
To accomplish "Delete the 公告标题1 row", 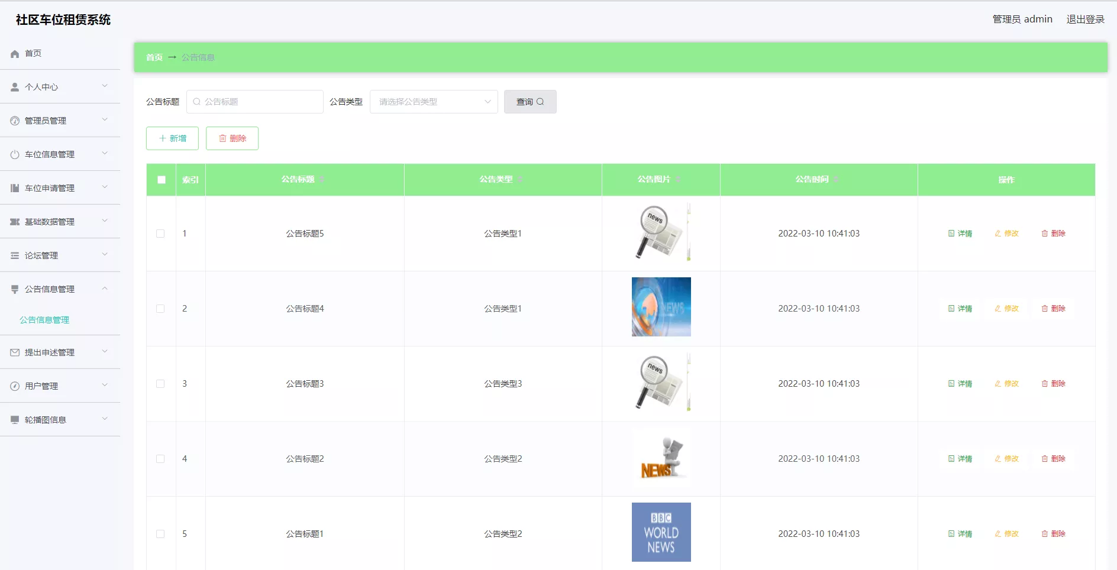I will 1054,534.
